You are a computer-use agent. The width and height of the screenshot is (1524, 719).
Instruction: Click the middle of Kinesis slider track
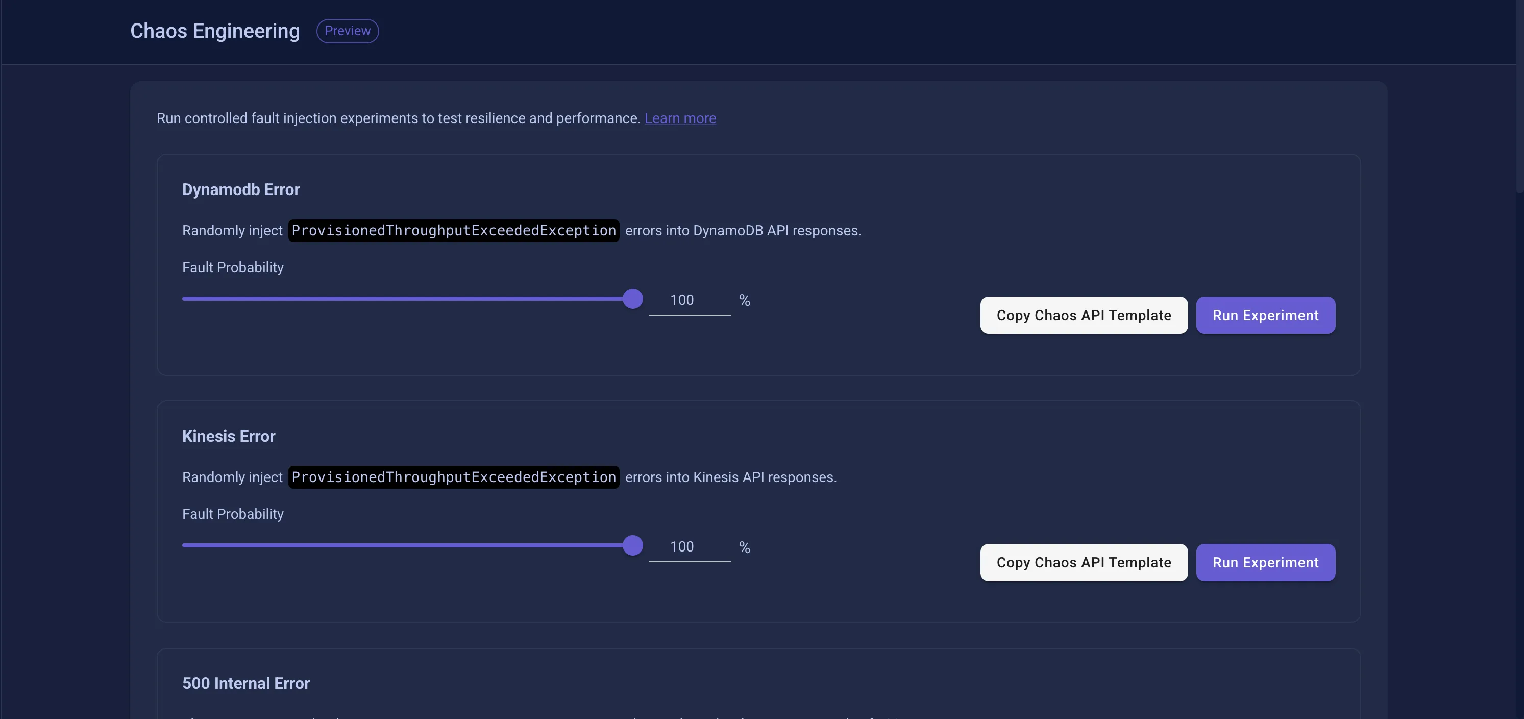click(407, 545)
